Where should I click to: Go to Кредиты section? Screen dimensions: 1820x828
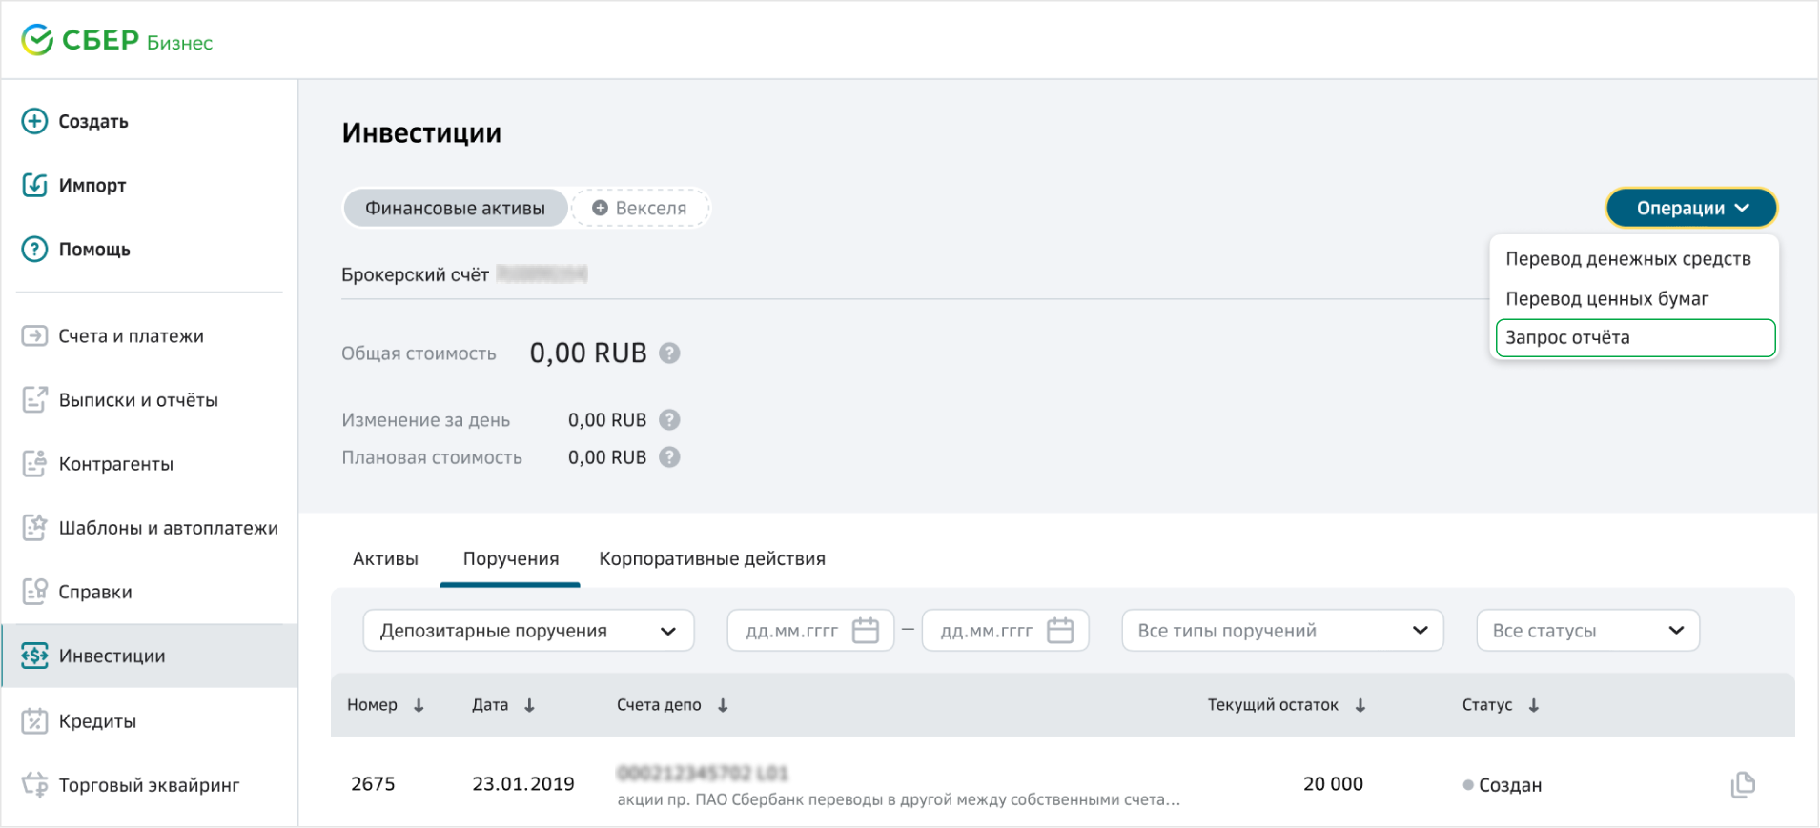[97, 720]
